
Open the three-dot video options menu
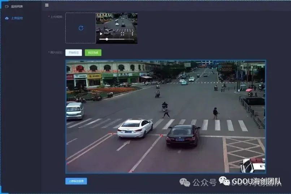(x=132, y=34)
